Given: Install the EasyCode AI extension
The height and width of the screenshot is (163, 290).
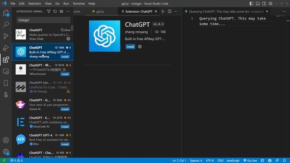Looking at the screenshot, I should [x=65, y=127].
